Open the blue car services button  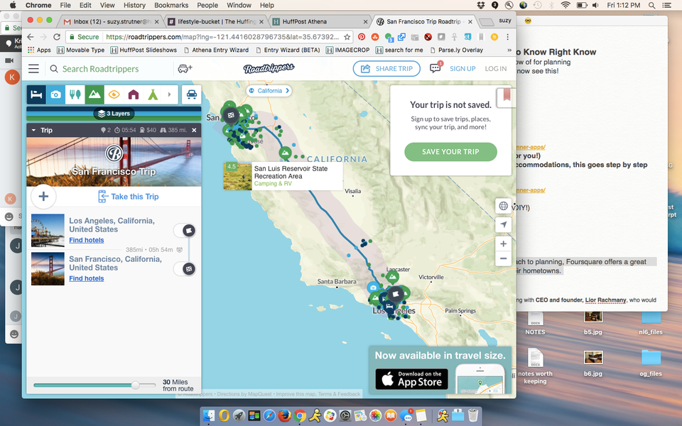pyautogui.click(x=191, y=94)
